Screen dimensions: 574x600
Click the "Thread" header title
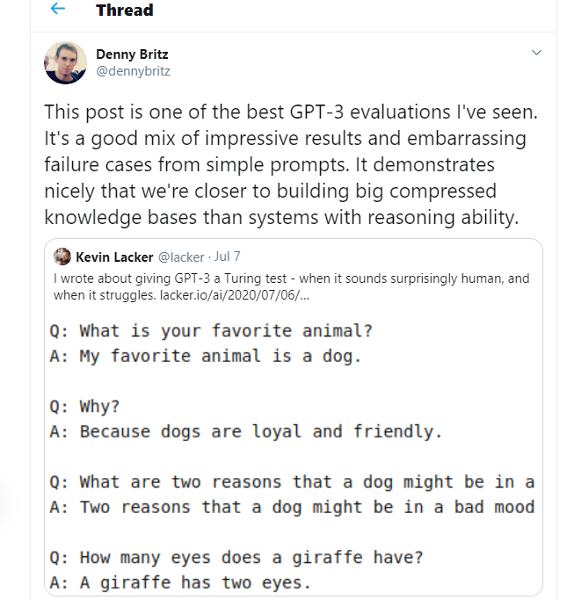124,11
